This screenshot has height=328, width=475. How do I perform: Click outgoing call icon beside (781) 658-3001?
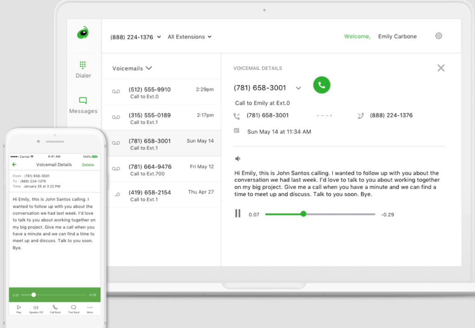coord(237,116)
